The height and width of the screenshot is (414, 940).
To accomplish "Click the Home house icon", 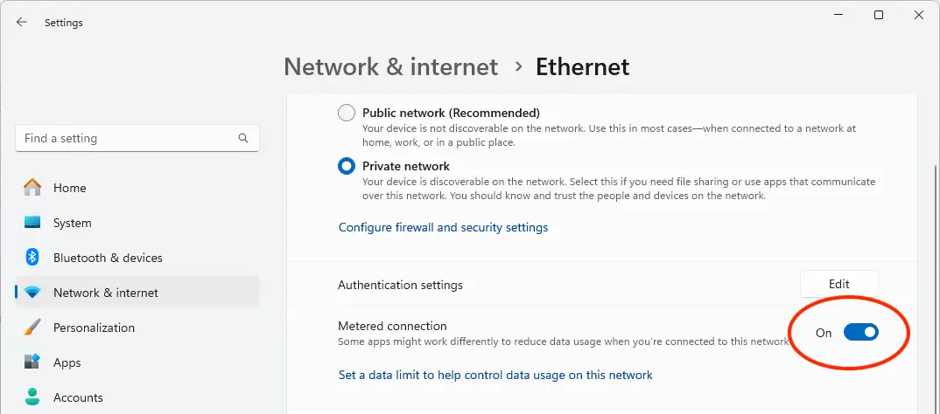I will click(x=32, y=187).
